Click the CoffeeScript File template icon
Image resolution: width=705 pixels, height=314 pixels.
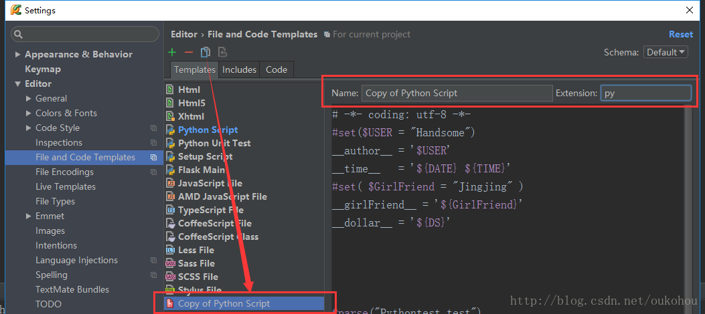(x=171, y=223)
